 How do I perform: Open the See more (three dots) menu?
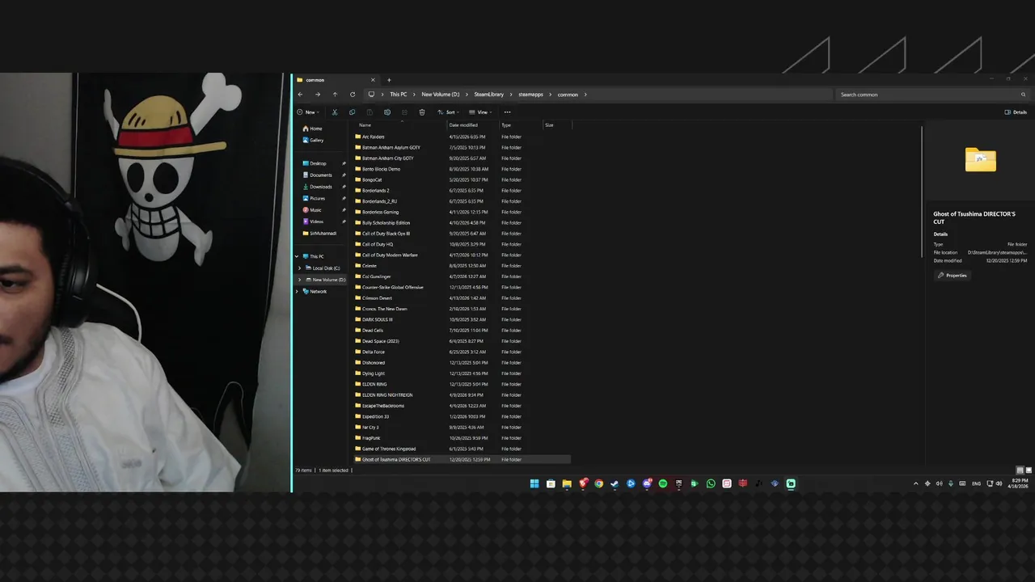(507, 112)
